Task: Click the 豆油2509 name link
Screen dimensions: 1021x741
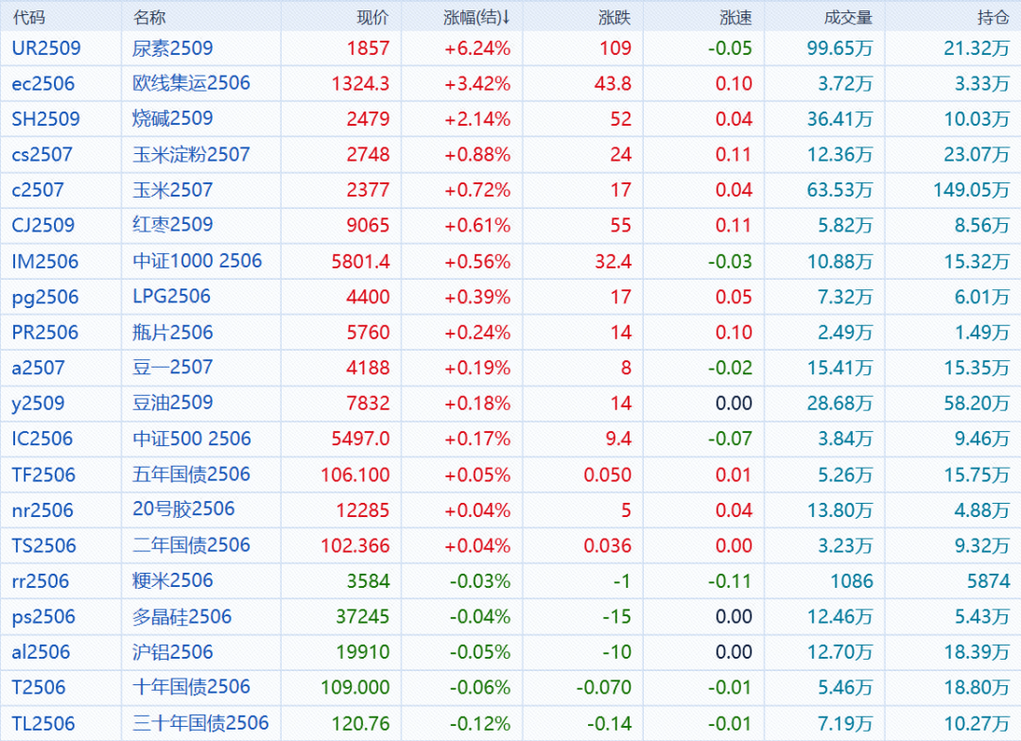Action: 172,403
